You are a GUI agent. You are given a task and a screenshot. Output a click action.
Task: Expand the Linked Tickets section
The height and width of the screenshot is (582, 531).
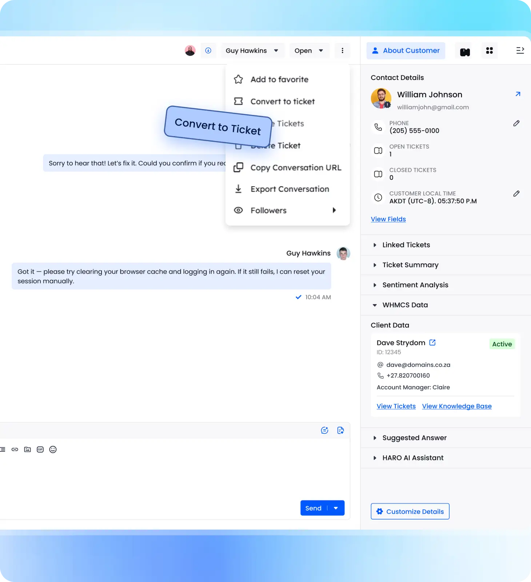pos(446,245)
